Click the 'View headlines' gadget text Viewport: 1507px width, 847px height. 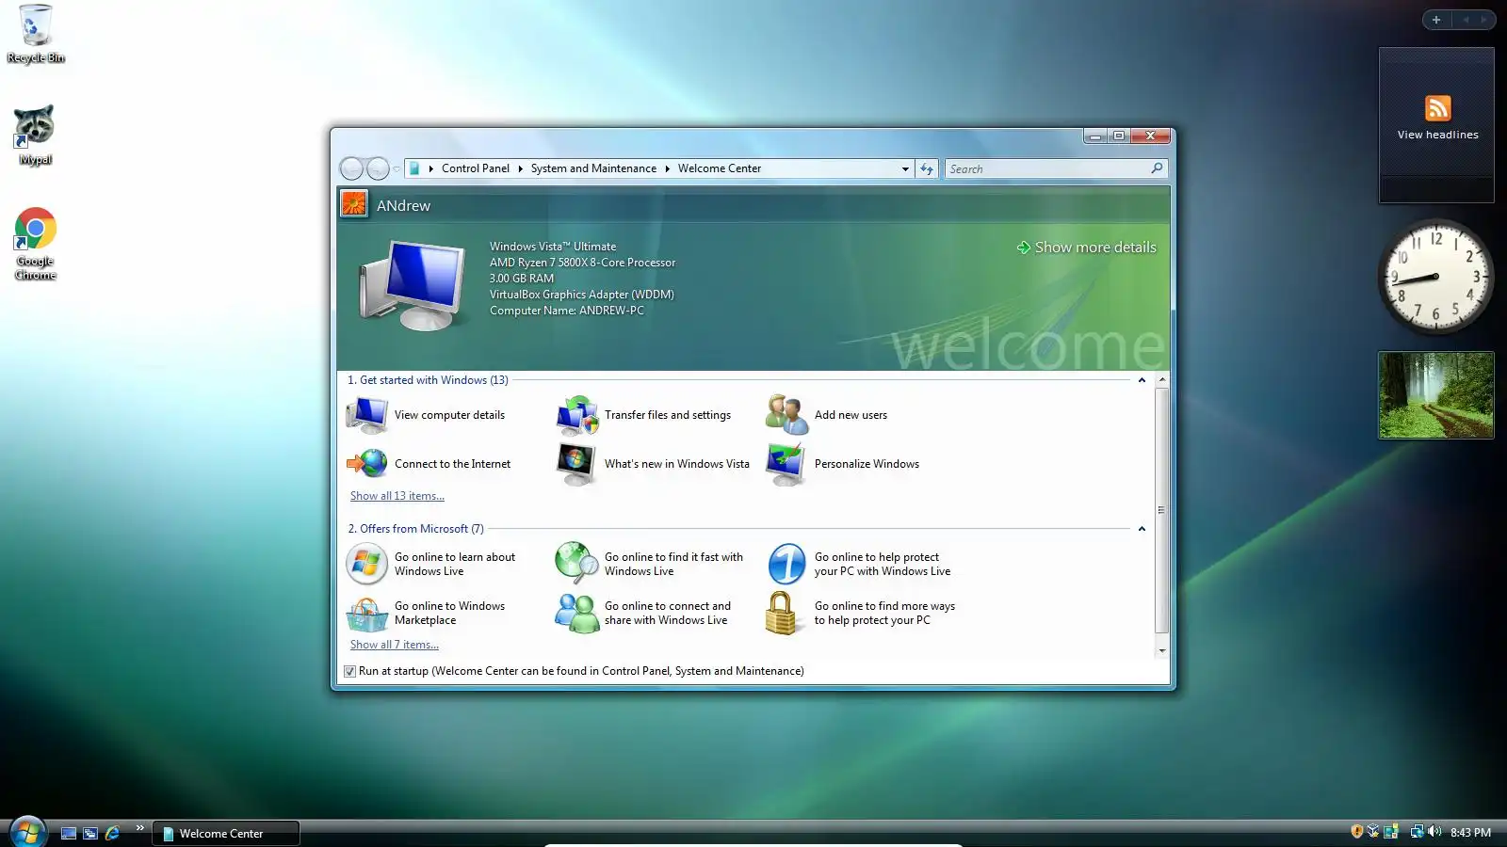tap(1437, 135)
